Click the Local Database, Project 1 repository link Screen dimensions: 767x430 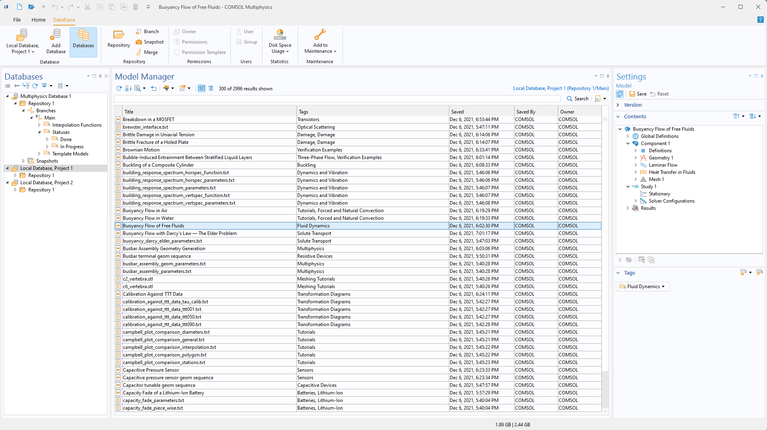[561, 88]
